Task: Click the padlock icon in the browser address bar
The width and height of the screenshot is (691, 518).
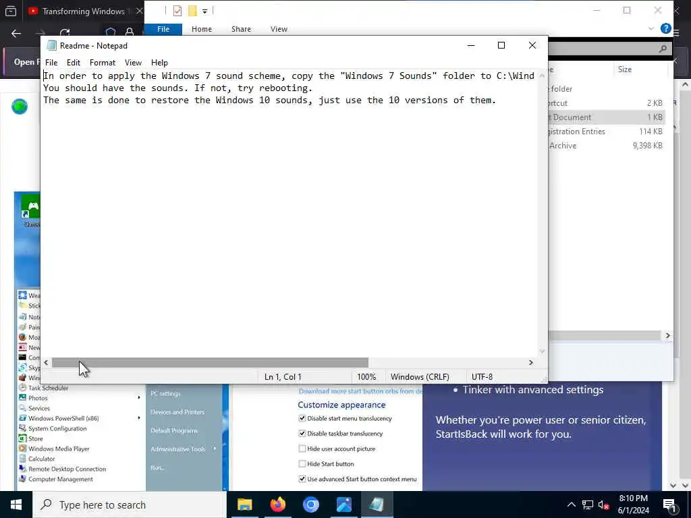Action: pyautogui.click(x=130, y=32)
